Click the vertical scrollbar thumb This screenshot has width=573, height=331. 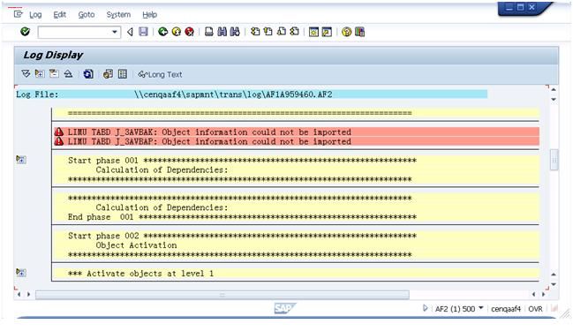554,160
